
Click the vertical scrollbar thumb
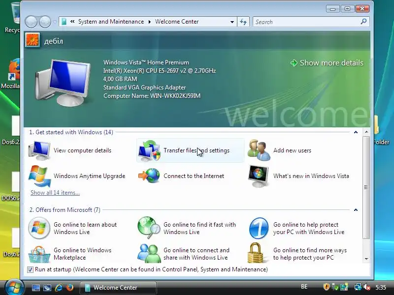coord(366,187)
